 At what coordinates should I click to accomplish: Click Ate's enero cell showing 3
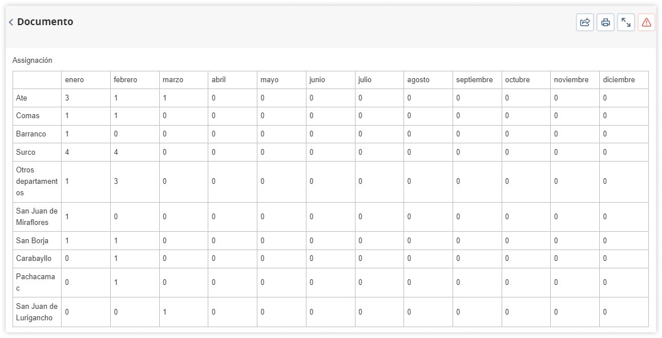coord(86,98)
